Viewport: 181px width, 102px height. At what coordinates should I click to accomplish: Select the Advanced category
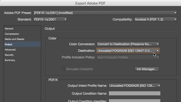click(x=22, y=50)
